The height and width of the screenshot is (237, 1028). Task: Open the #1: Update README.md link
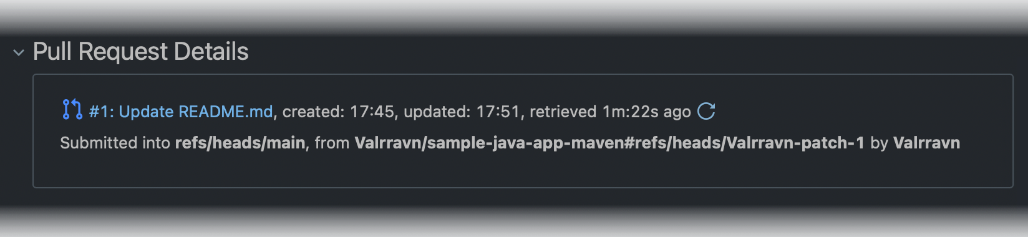tap(181, 112)
